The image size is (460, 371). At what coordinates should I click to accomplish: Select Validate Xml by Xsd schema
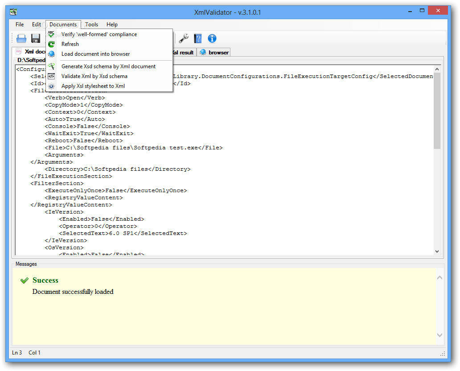pyautogui.click(x=109, y=76)
